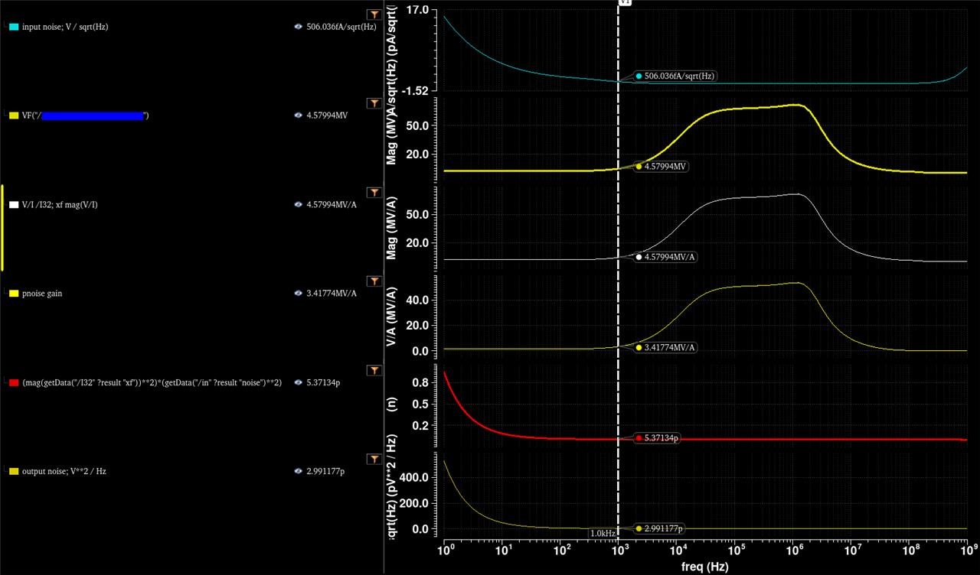
Task: Toggle visibility eye of VF trace
Action: click(x=299, y=115)
